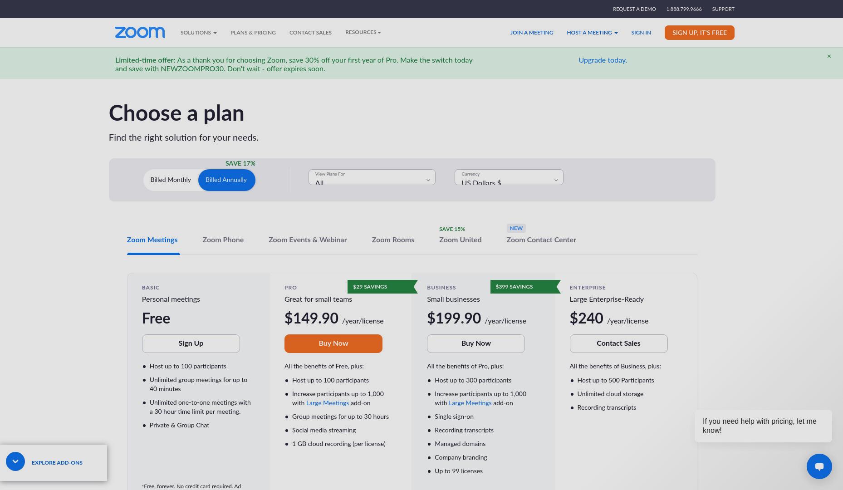The image size is (843, 490).
Task: Go to Contact Sales in navbar
Action: (310, 33)
